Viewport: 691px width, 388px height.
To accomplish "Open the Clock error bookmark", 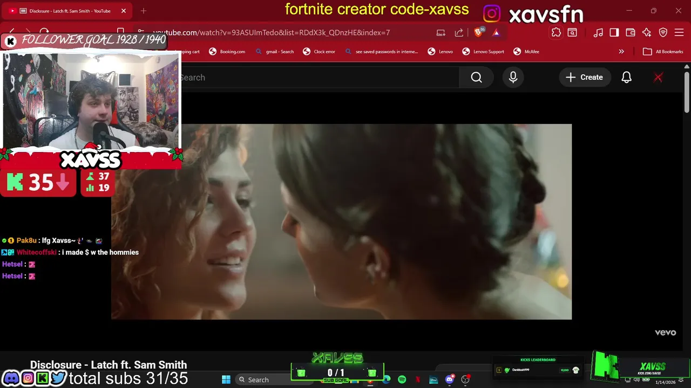I will click(x=319, y=52).
